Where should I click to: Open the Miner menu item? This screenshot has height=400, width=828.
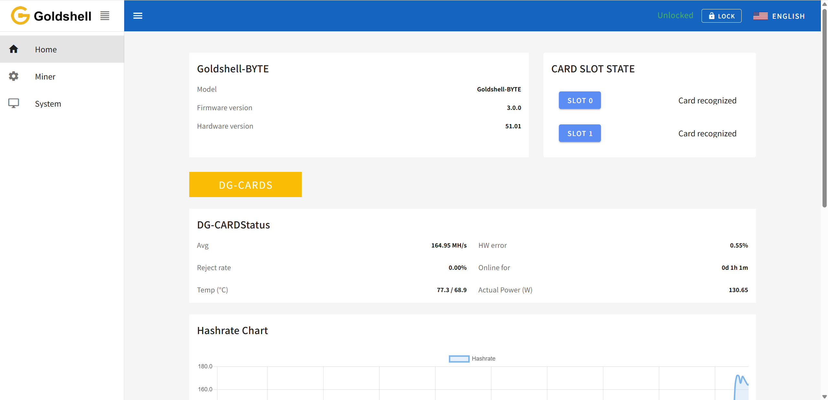pos(62,76)
